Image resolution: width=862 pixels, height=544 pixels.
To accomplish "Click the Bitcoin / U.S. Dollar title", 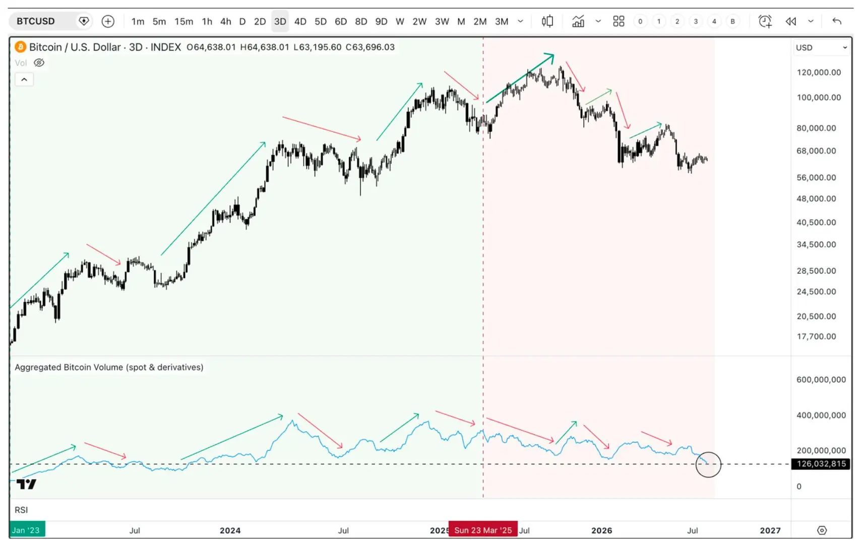I will point(75,47).
